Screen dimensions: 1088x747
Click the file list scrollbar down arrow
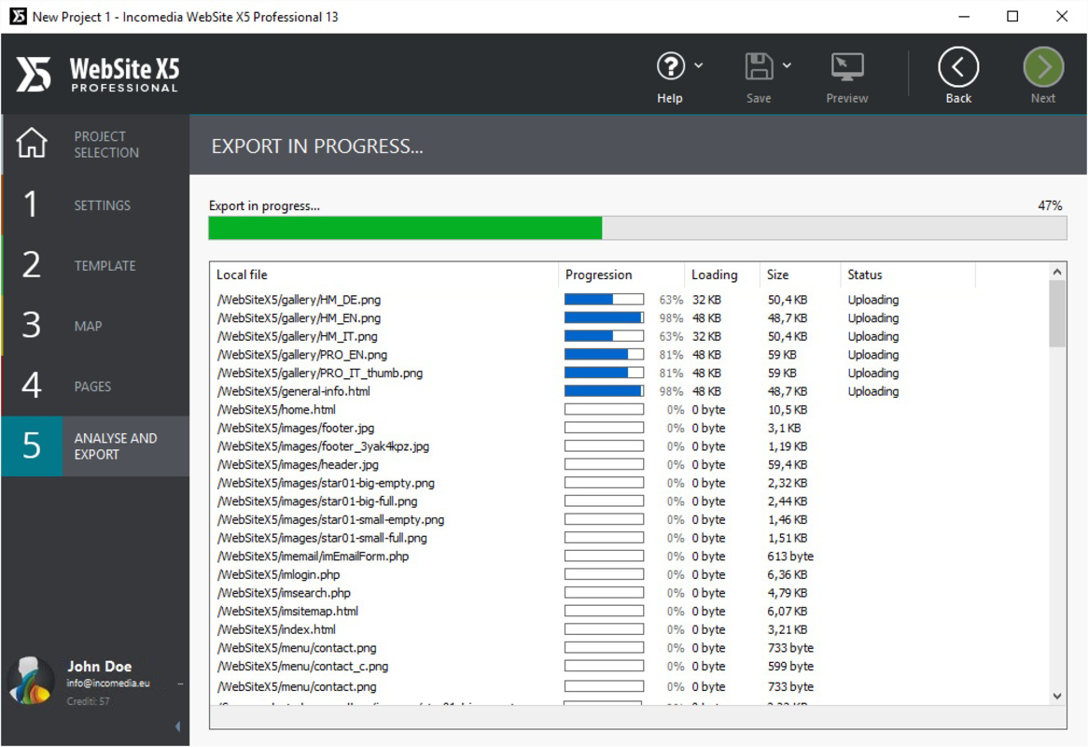[x=1057, y=696]
